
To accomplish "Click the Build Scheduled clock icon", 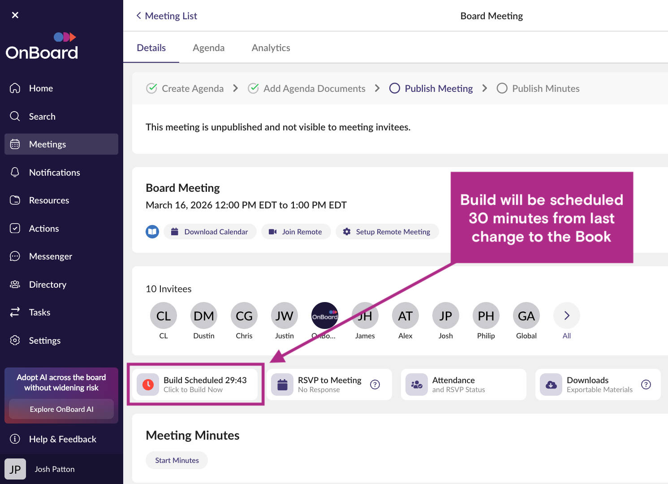I will point(148,385).
